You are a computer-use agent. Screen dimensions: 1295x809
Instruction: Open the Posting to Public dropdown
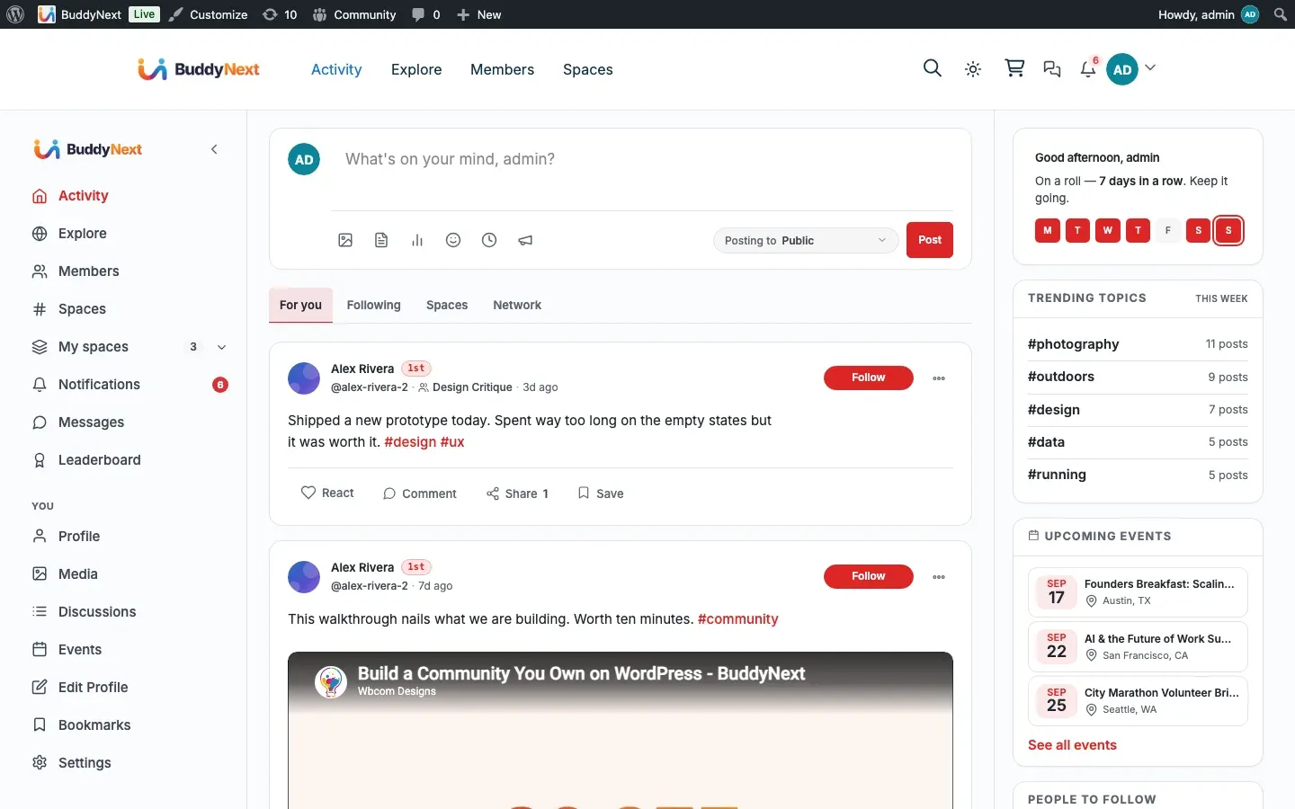pos(806,240)
